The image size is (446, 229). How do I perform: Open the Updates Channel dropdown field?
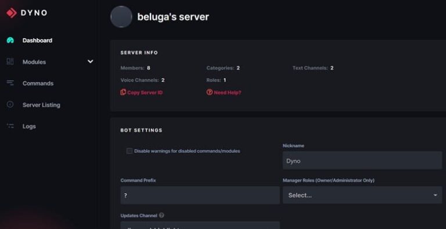(x=200, y=226)
